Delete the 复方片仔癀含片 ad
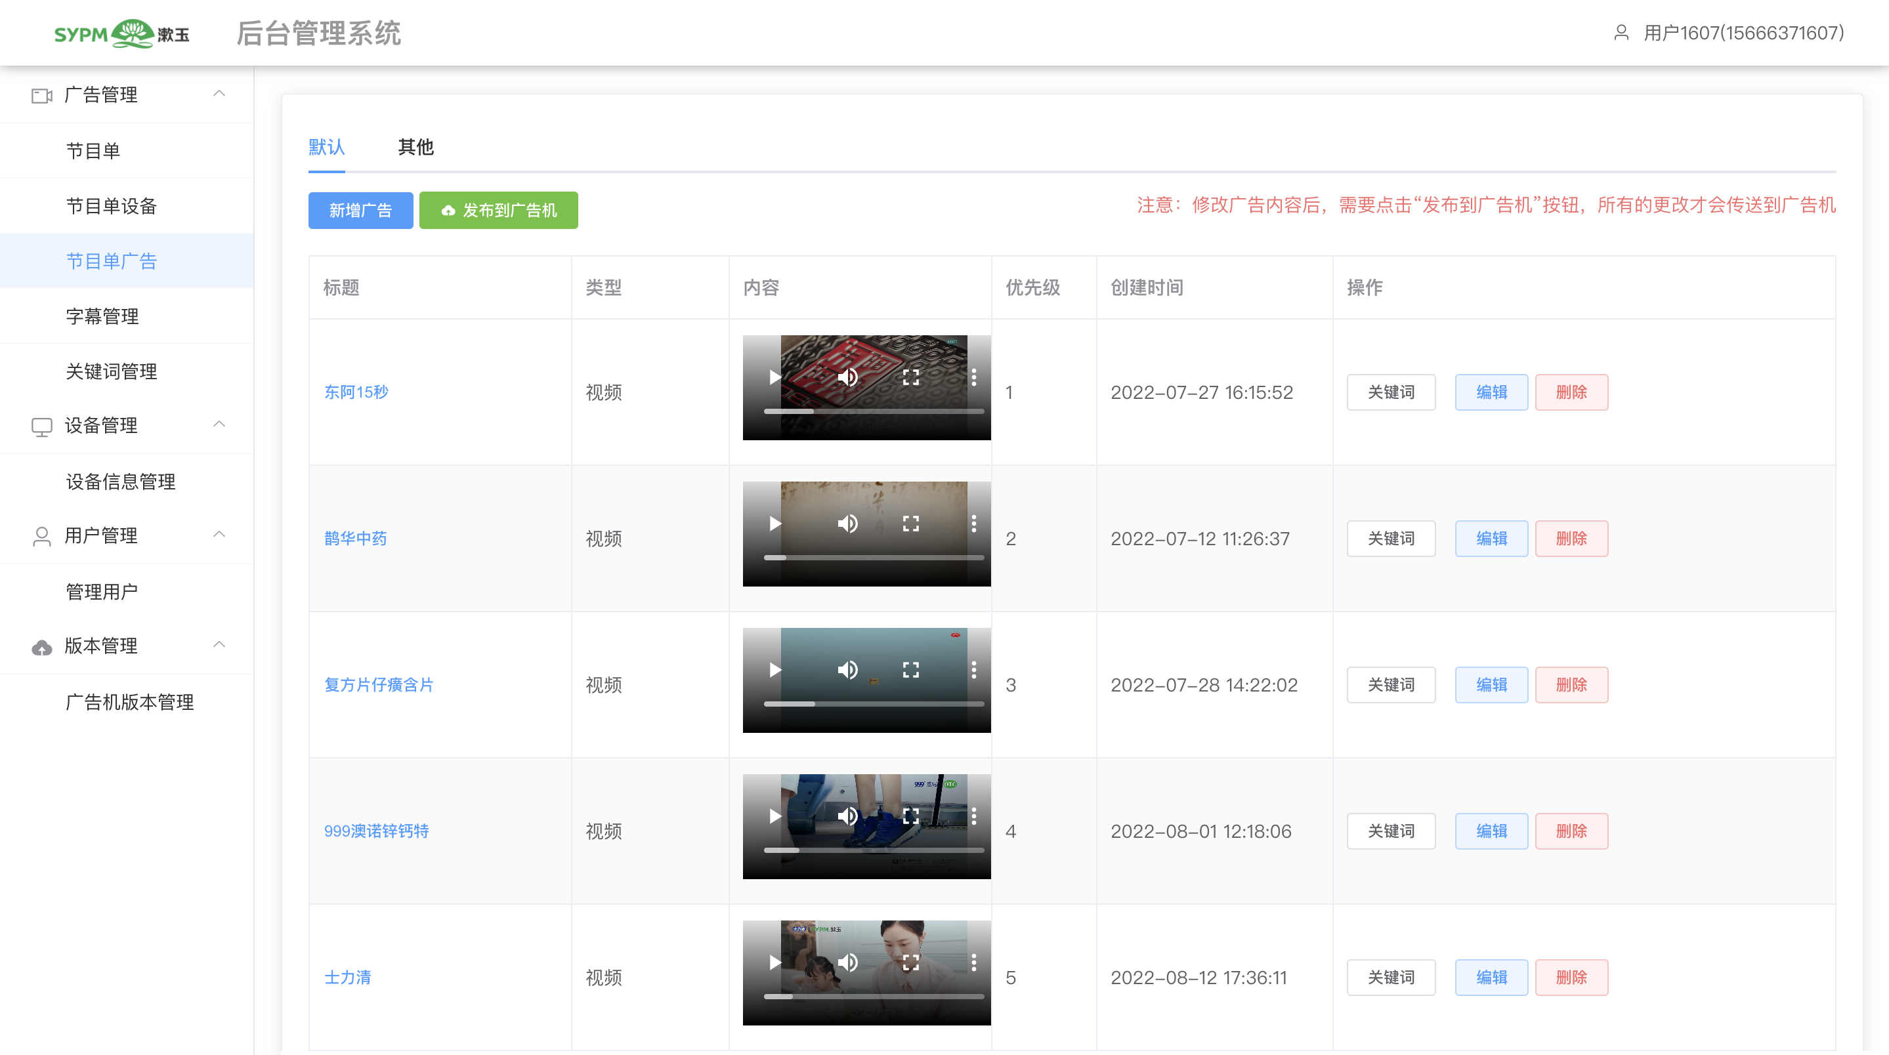 click(x=1571, y=685)
